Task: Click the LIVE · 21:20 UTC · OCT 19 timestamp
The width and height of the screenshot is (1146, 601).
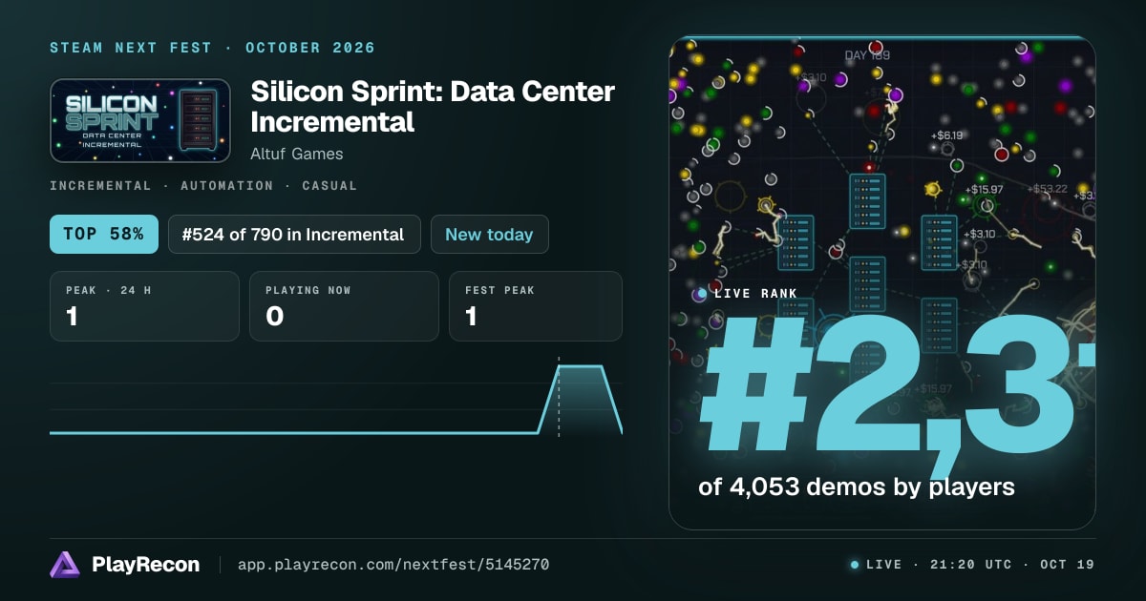Action: [980, 565]
